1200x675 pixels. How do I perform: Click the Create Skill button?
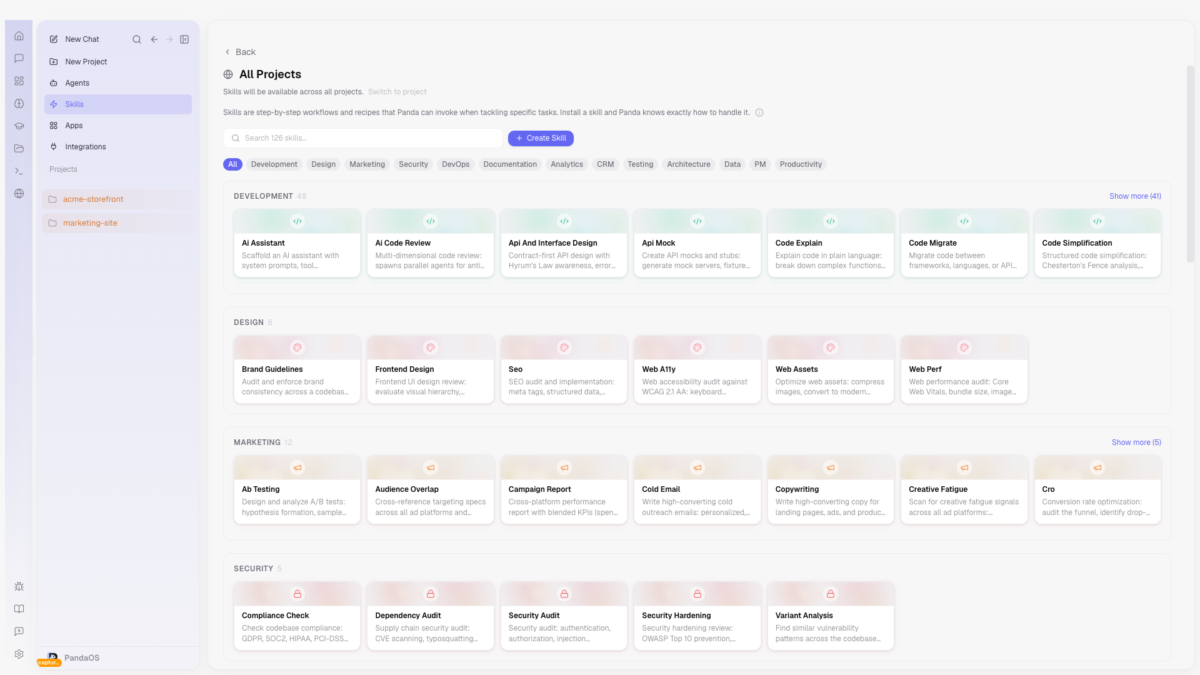(541, 138)
